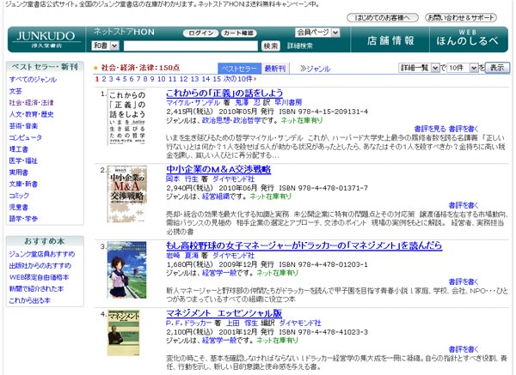Screen dimensions: 516x375
Task: Click the カート確認 button
Action: click(x=238, y=33)
